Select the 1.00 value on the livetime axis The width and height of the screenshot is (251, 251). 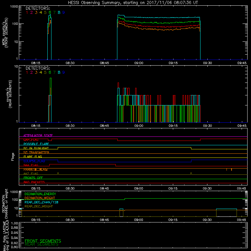(14, 223)
